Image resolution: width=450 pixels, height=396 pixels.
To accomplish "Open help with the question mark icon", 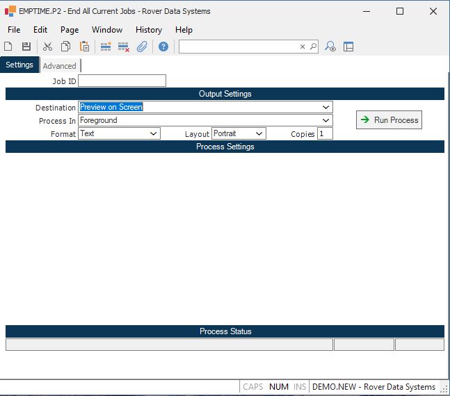I will [x=163, y=47].
